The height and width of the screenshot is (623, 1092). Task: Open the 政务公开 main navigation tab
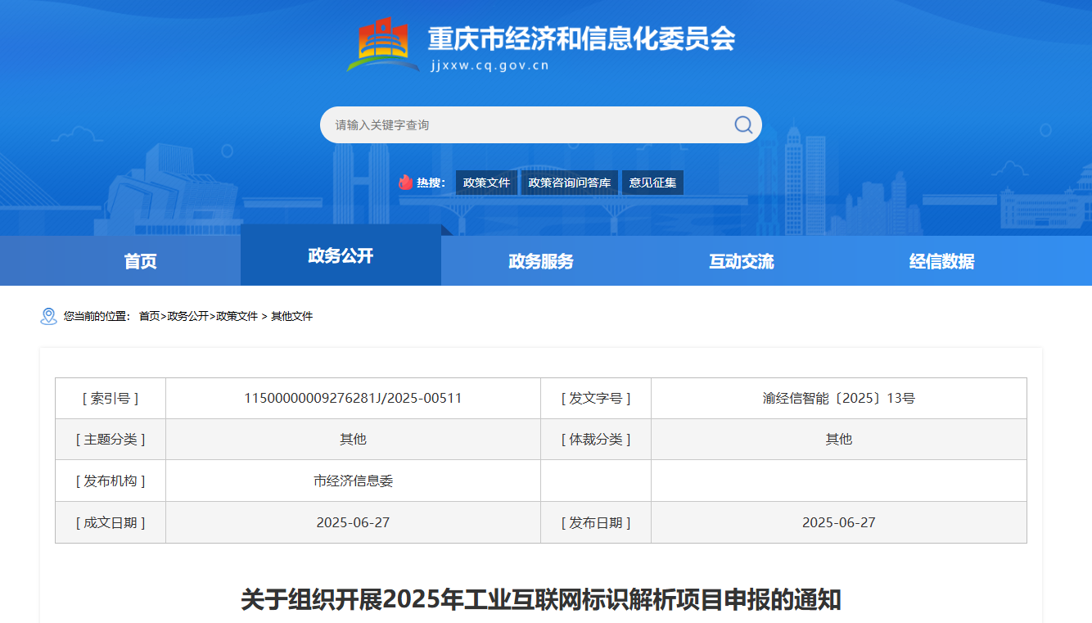pos(341,256)
